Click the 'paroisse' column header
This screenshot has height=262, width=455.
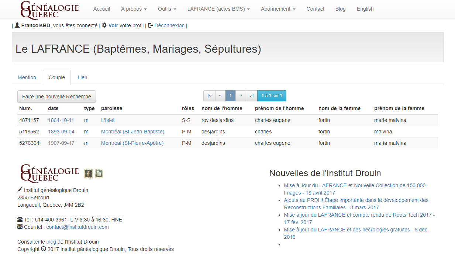click(x=111, y=108)
